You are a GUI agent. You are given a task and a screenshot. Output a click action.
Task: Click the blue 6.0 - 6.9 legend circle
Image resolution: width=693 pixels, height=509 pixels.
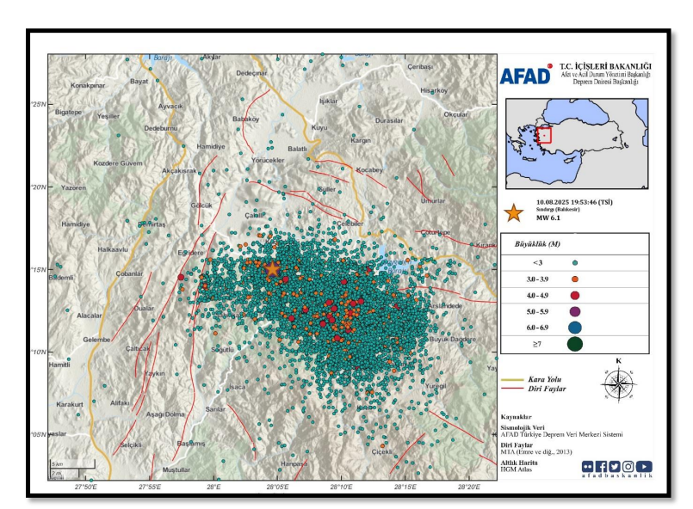point(574,328)
